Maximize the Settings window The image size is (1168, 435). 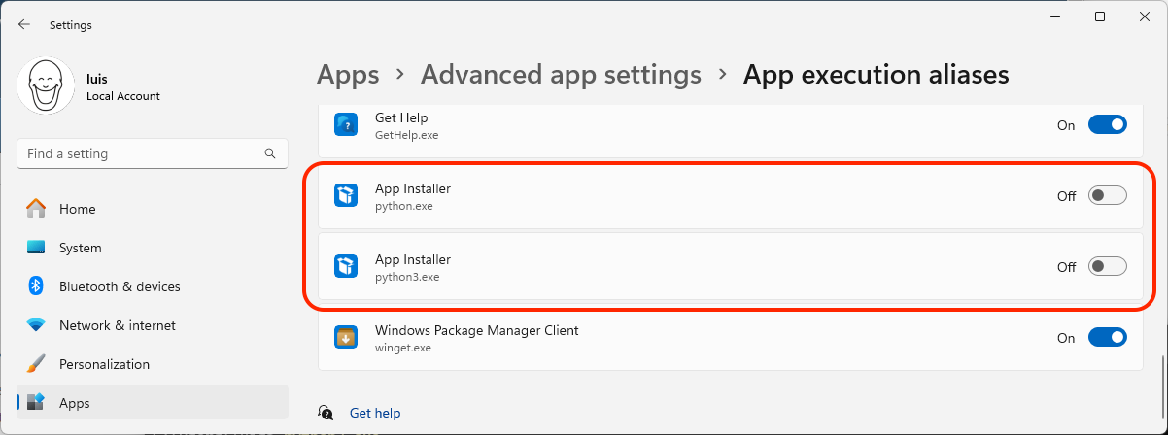click(x=1099, y=17)
